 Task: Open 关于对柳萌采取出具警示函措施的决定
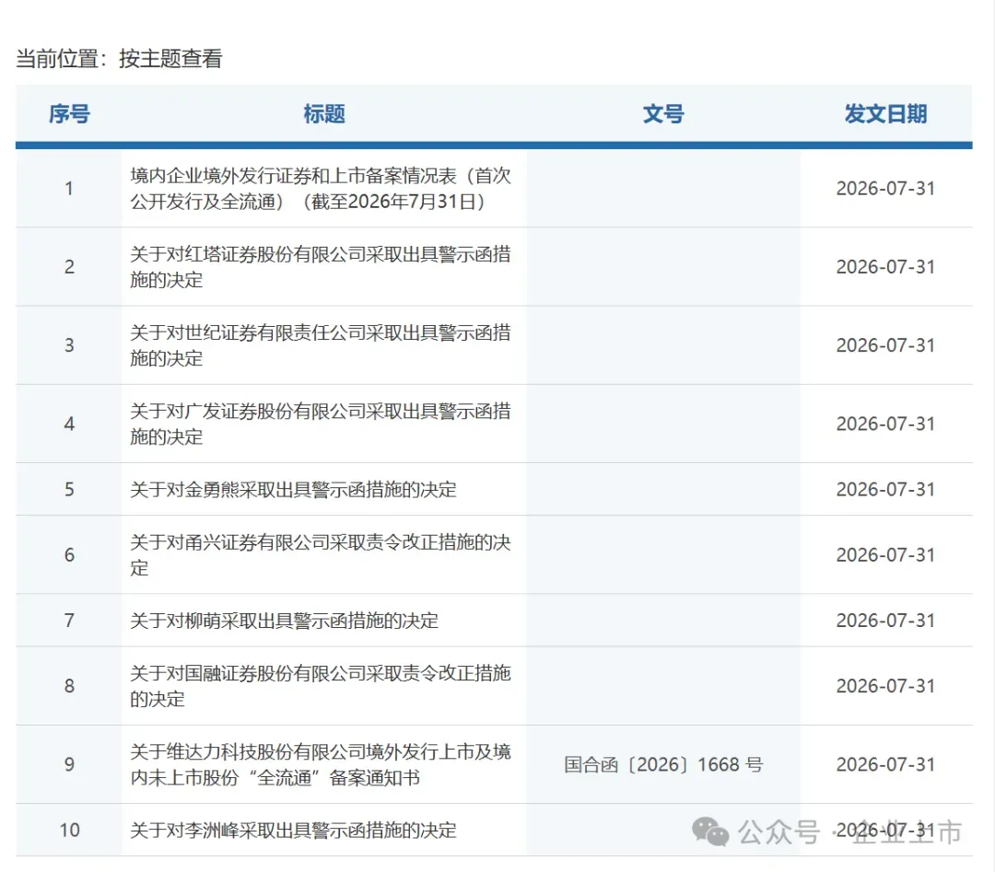[x=285, y=621]
